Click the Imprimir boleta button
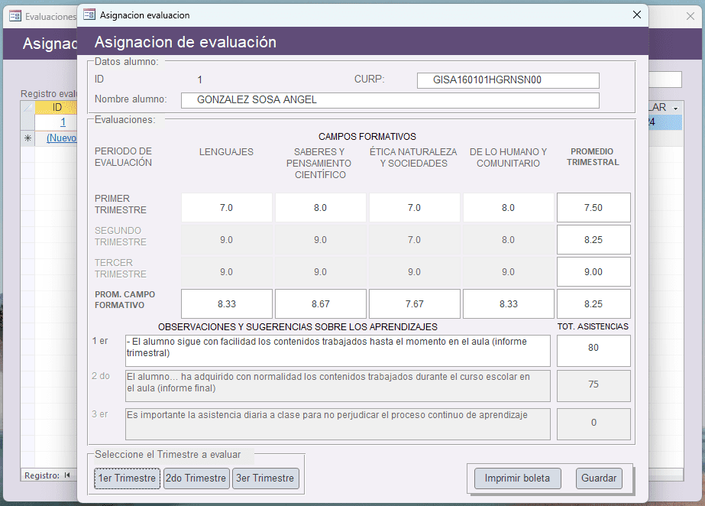Image resolution: width=705 pixels, height=506 pixels. click(x=518, y=478)
